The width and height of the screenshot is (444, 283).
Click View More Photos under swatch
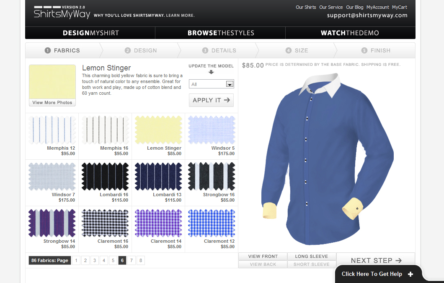[x=52, y=103]
